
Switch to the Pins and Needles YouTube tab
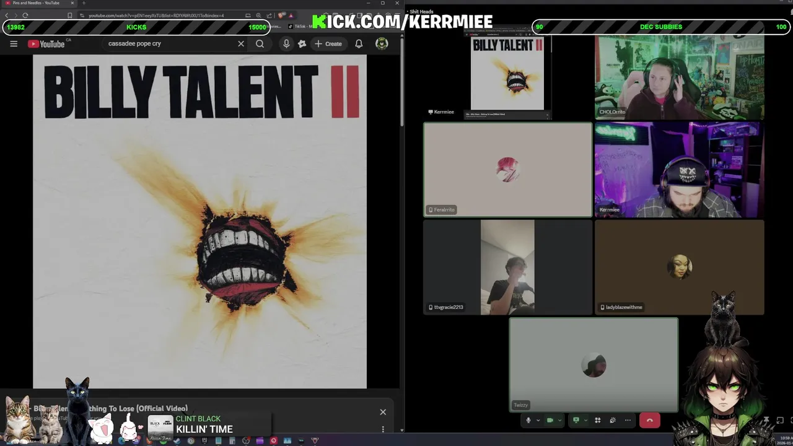click(x=38, y=3)
